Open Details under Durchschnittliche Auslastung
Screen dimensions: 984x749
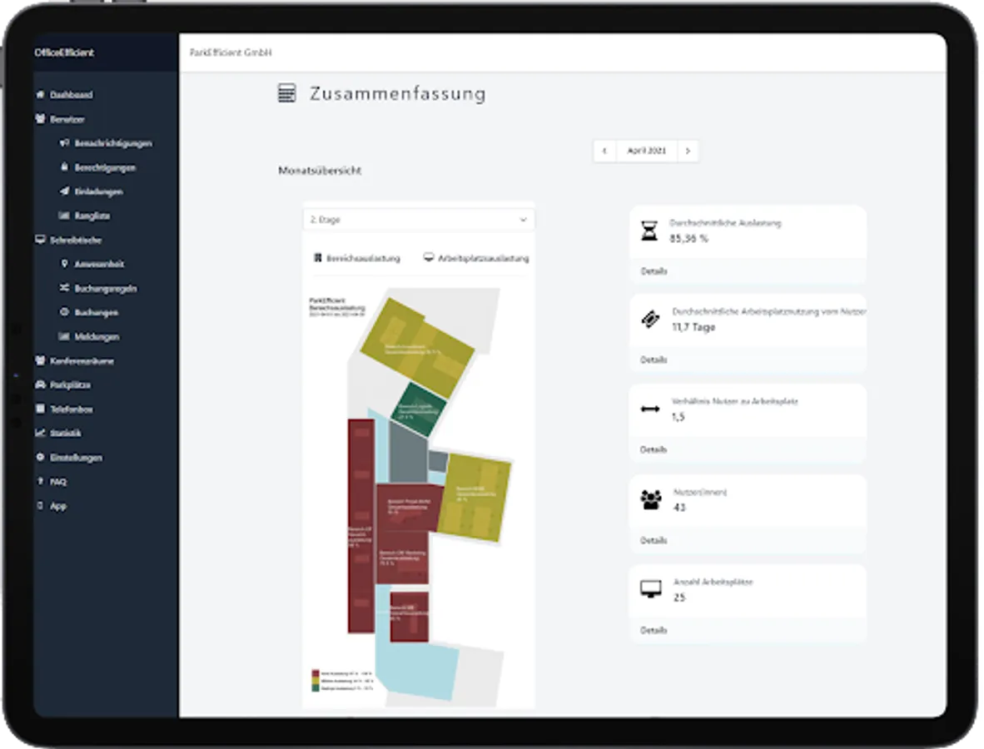[x=654, y=271]
